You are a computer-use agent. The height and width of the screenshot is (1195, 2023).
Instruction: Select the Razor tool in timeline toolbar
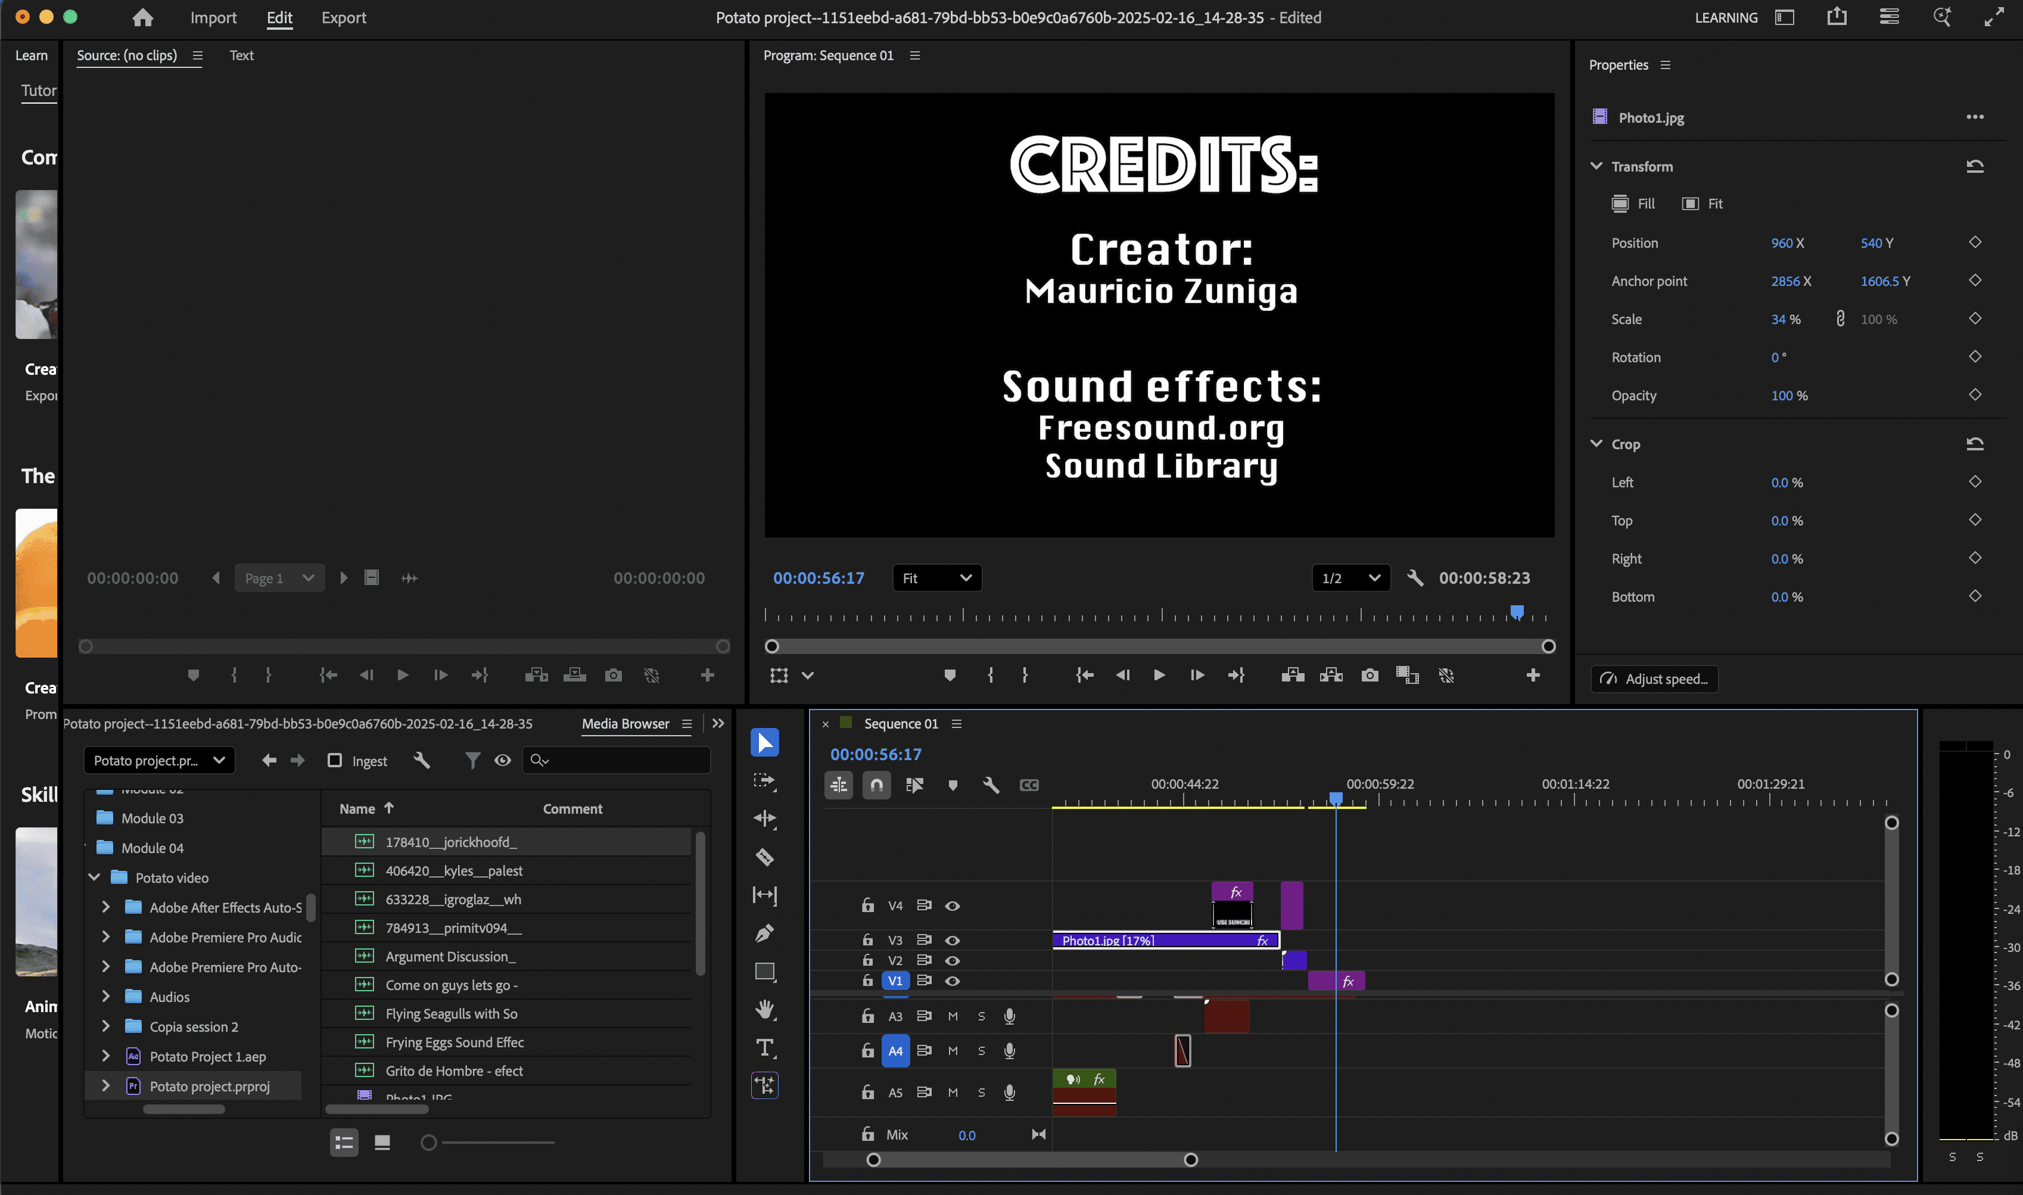tap(764, 857)
